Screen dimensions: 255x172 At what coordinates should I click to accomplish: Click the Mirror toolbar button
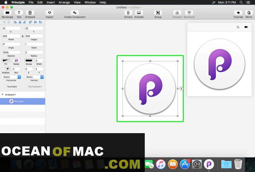[249, 13]
